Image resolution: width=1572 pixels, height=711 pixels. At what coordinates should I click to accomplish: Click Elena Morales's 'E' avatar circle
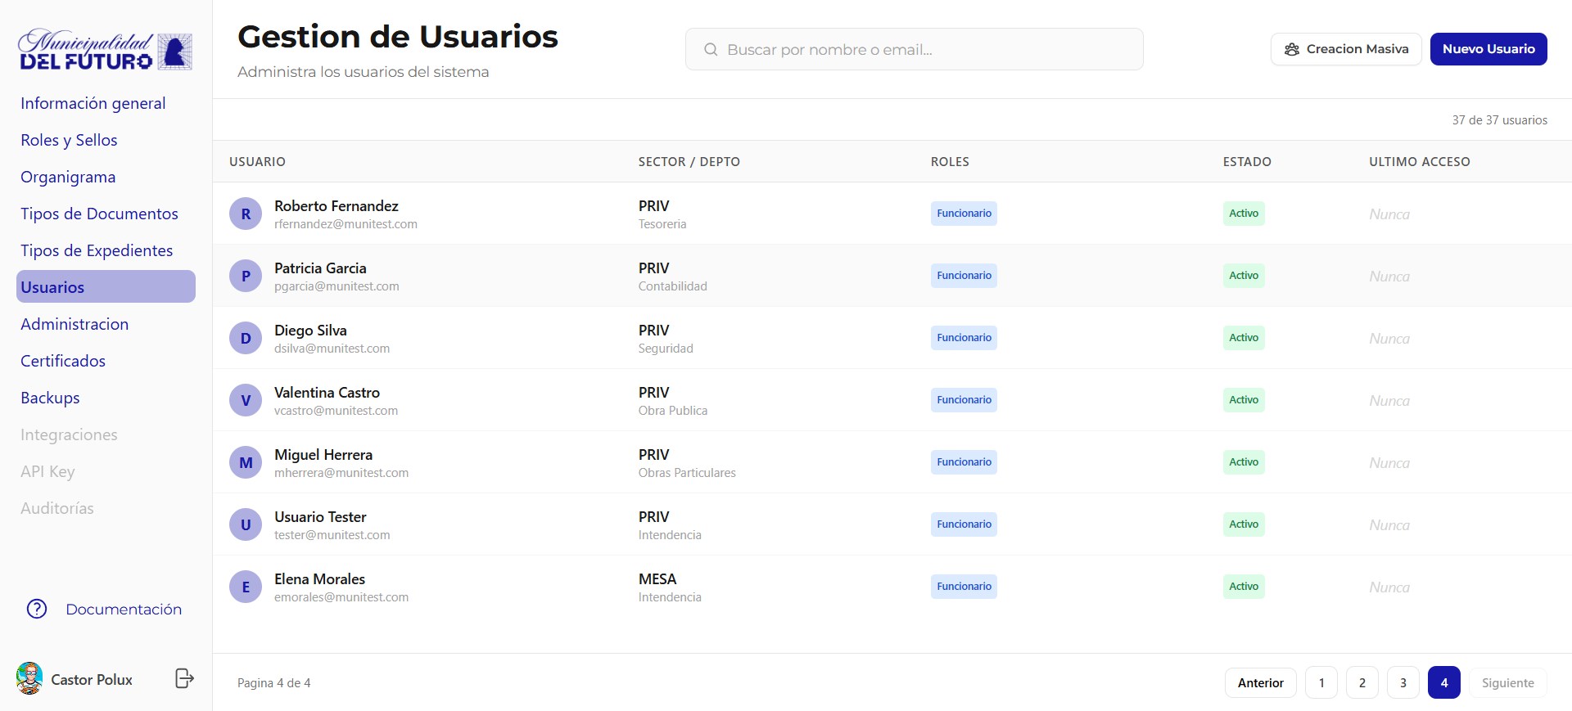246,587
